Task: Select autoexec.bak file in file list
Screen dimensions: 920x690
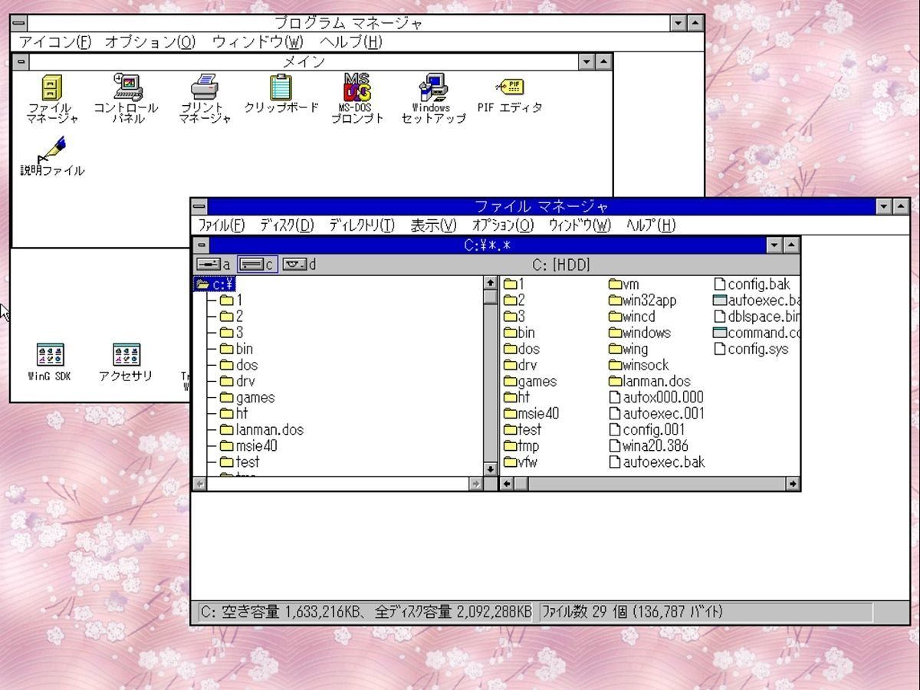Action: tap(656, 462)
